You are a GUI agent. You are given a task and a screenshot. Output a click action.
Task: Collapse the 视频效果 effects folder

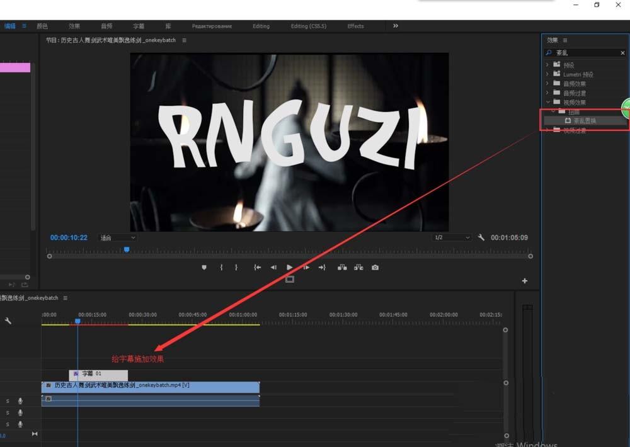(547, 101)
